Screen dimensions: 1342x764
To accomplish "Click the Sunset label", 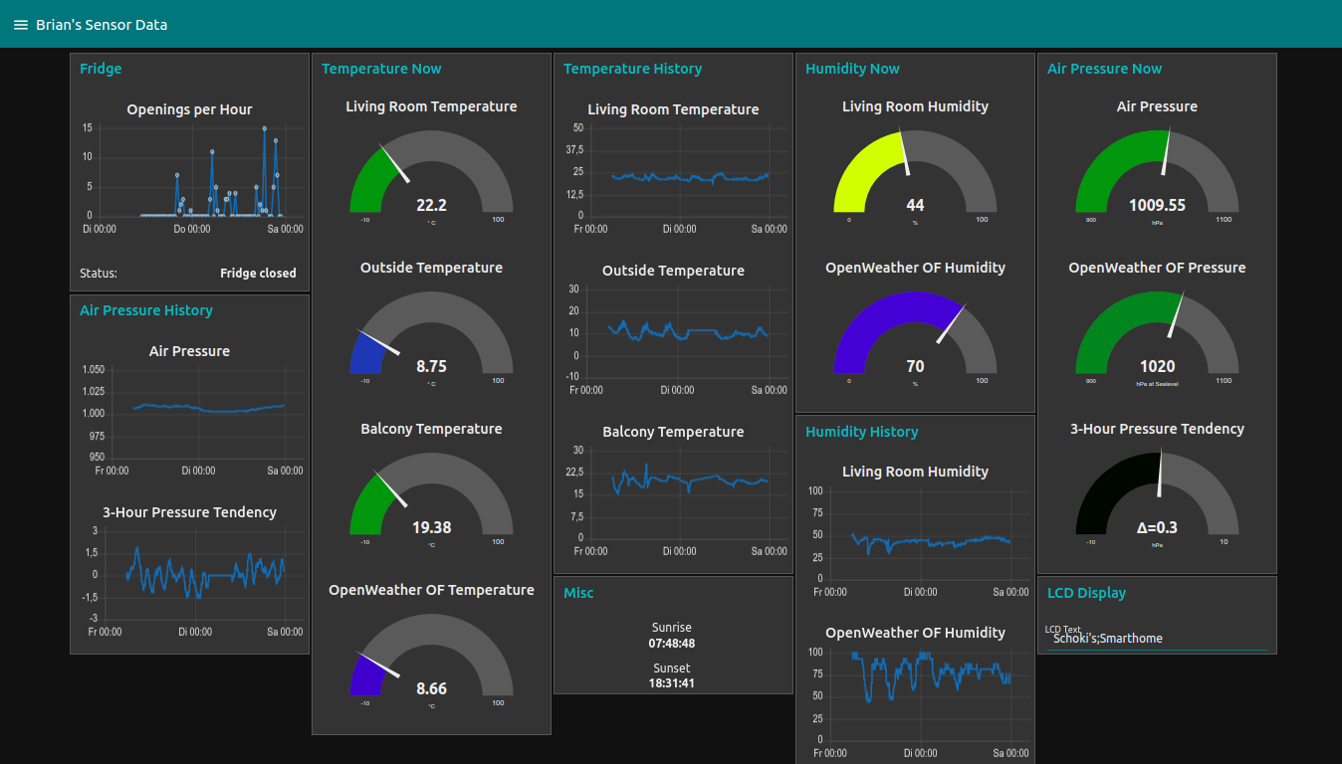I will (672, 668).
